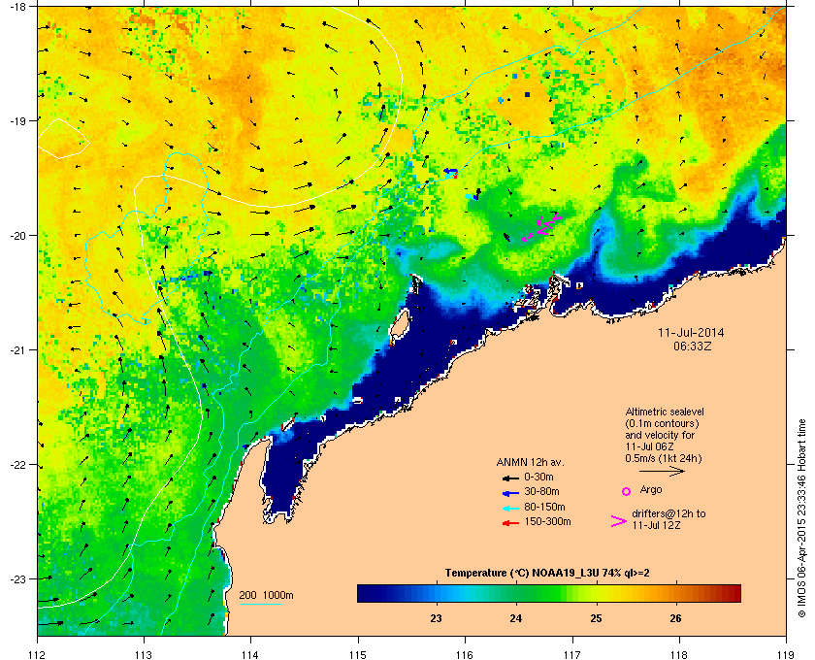Click the IMOS copyright timestamp text

point(801,518)
